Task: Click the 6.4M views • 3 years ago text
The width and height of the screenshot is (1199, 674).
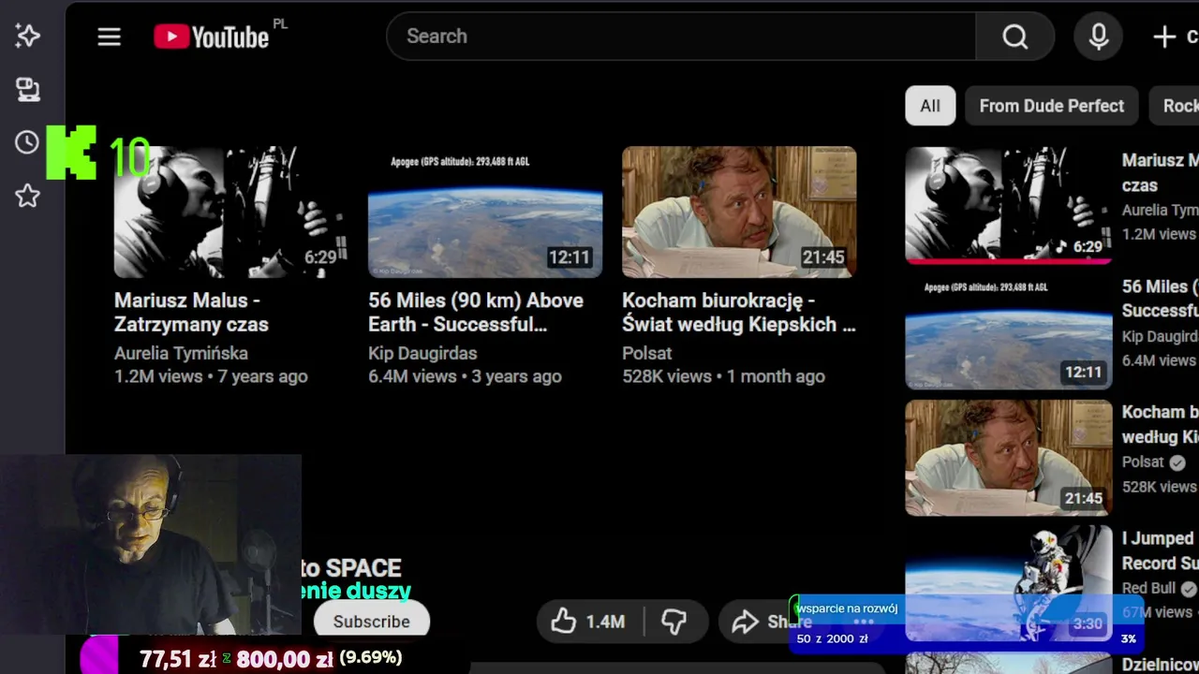Action: point(465,376)
